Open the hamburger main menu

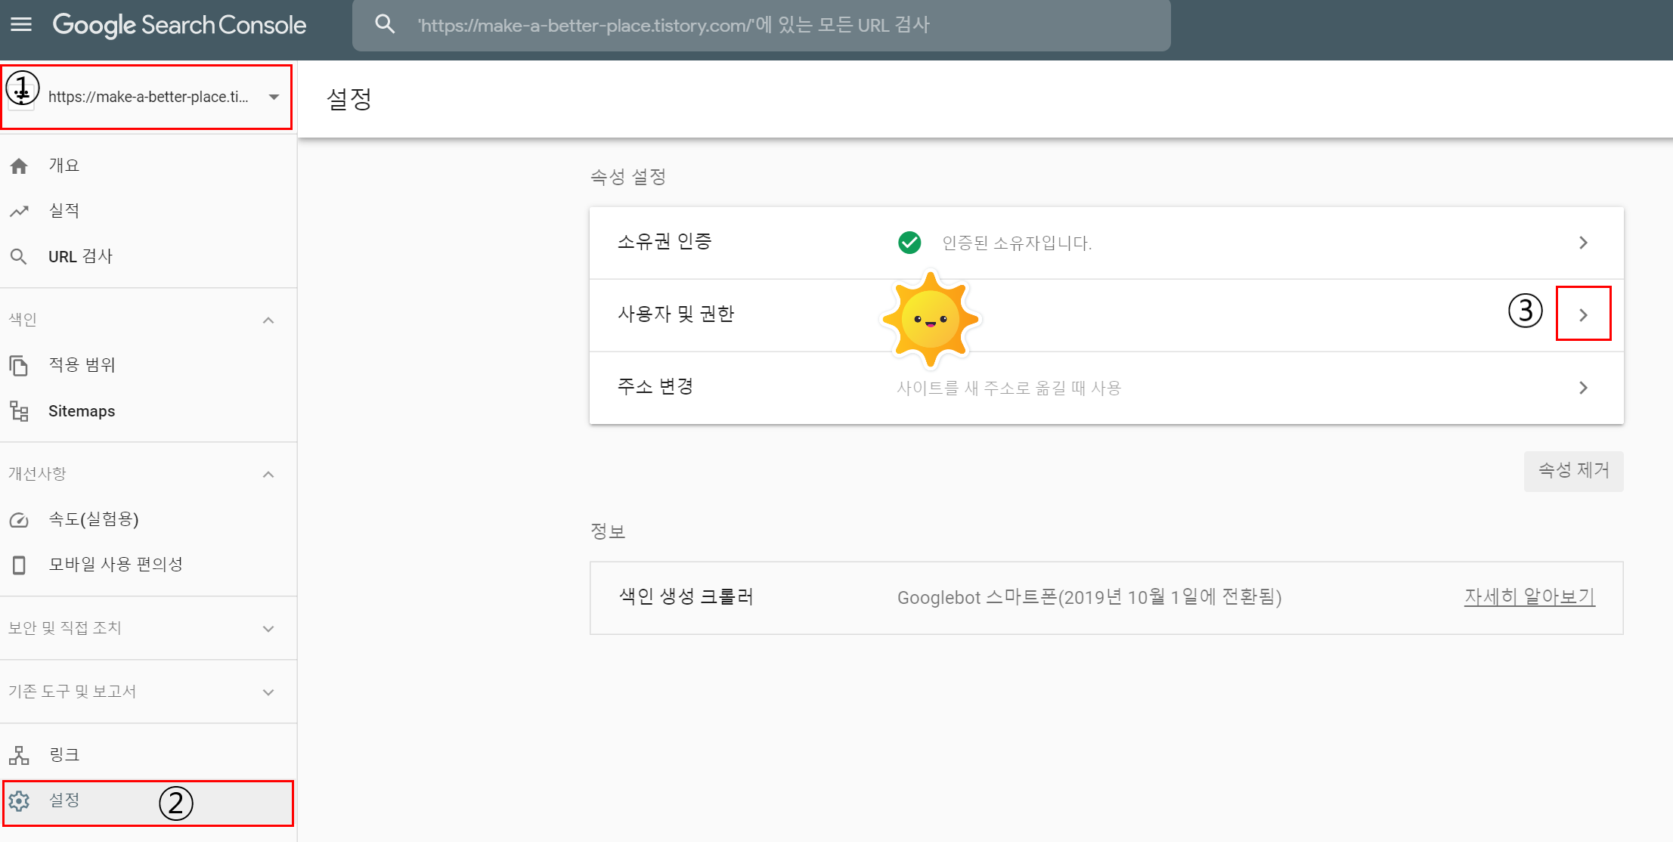pos(21,25)
